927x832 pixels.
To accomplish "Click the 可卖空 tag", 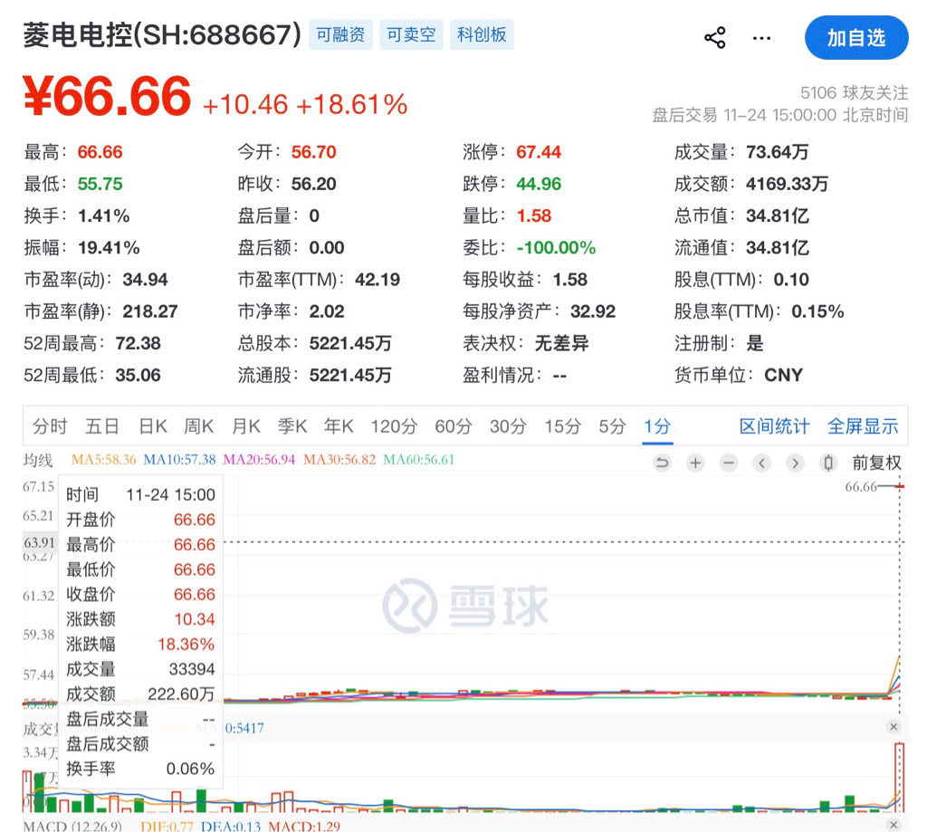I will pyautogui.click(x=411, y=35).
